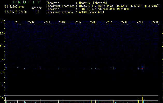Click the 2207 time marker
Image resolution: width=163 pixels, height=103 pixels.
click(109, 22)
